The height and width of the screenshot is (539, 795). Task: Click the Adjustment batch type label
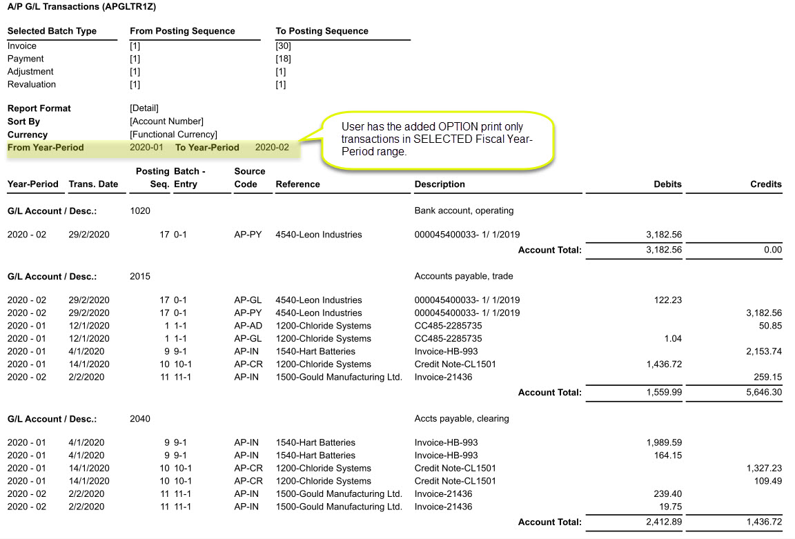pos(30,72)
